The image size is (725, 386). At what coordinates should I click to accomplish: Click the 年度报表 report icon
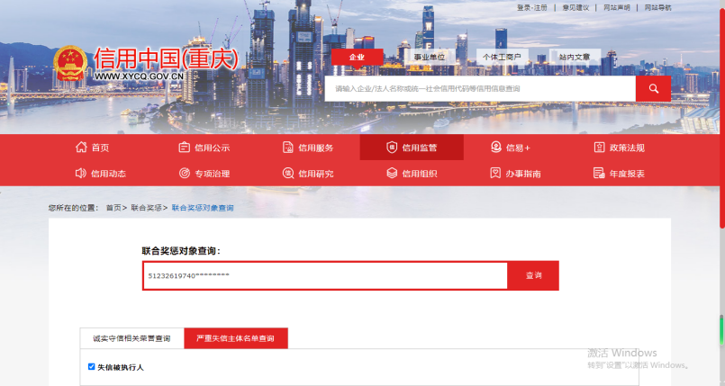pos(599,173)
